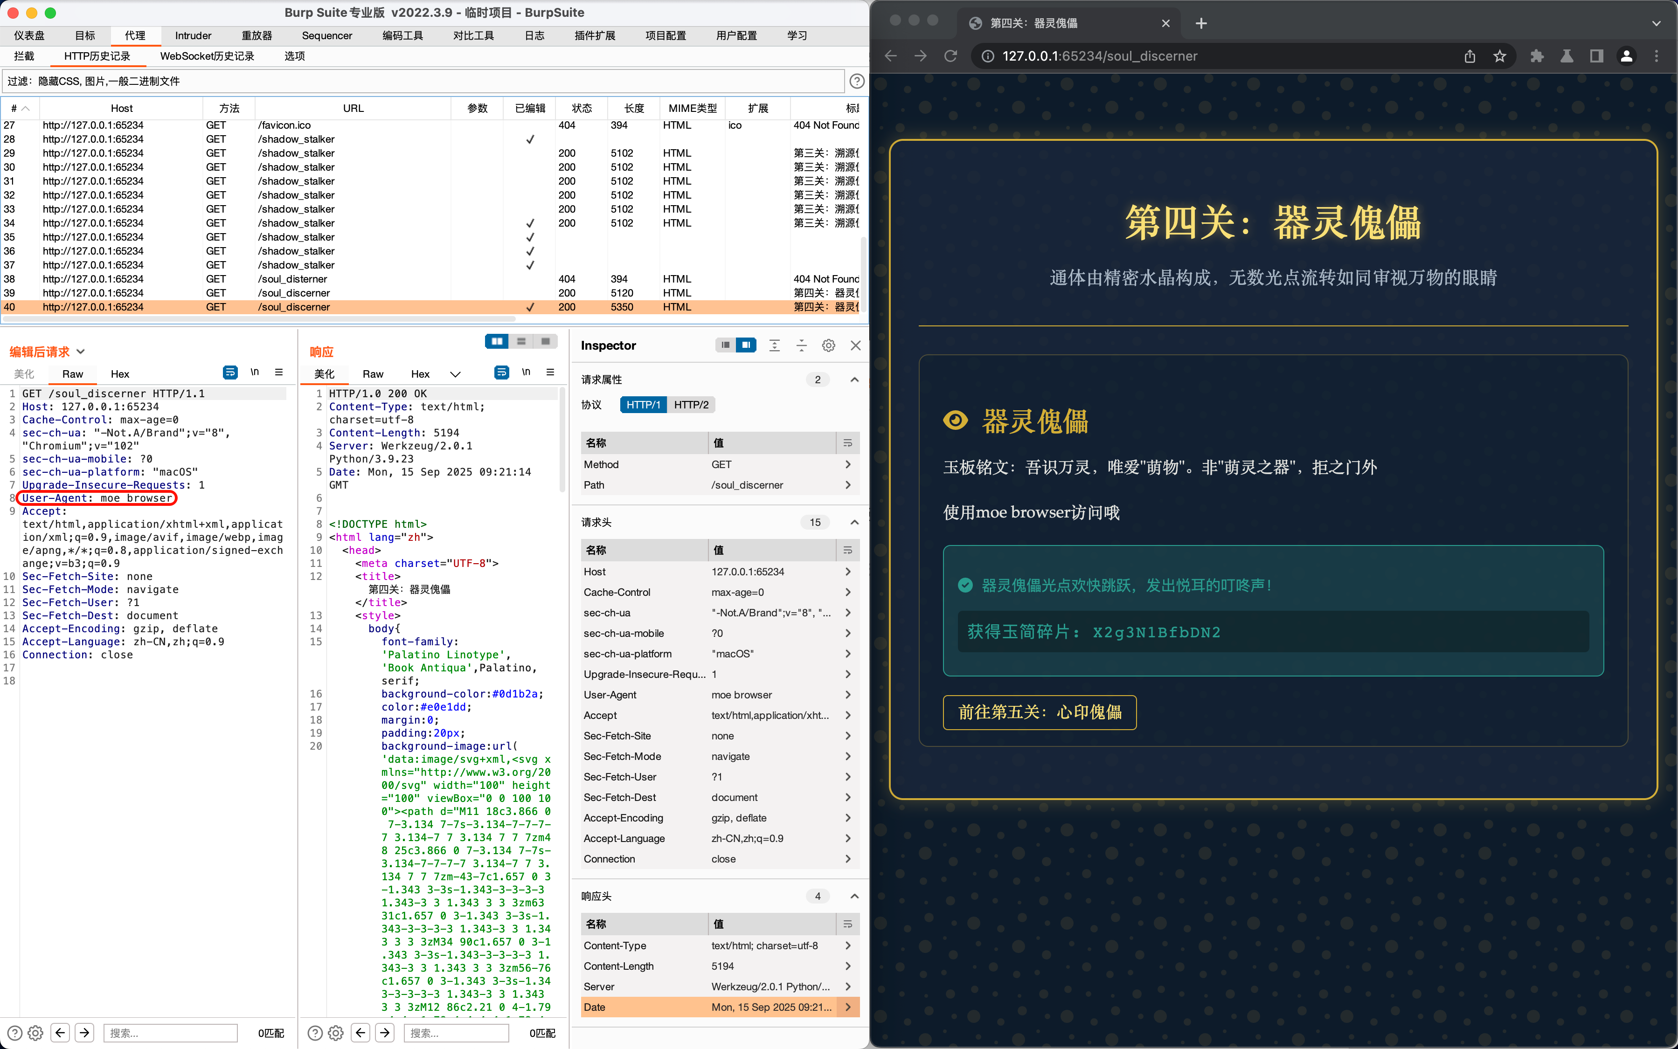Screen dimensions: 1678x1049
Task: Switch to the WebSocket history tab
Action: (207, 56)
